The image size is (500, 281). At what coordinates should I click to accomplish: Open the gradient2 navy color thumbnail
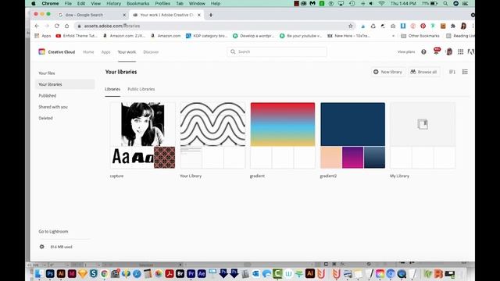352,124
